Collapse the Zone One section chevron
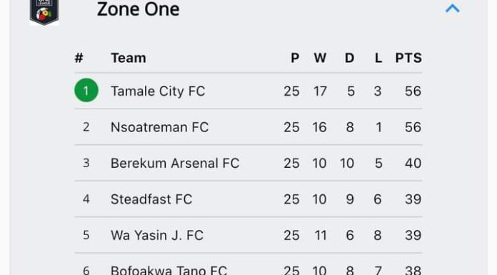 coord(452,9)
